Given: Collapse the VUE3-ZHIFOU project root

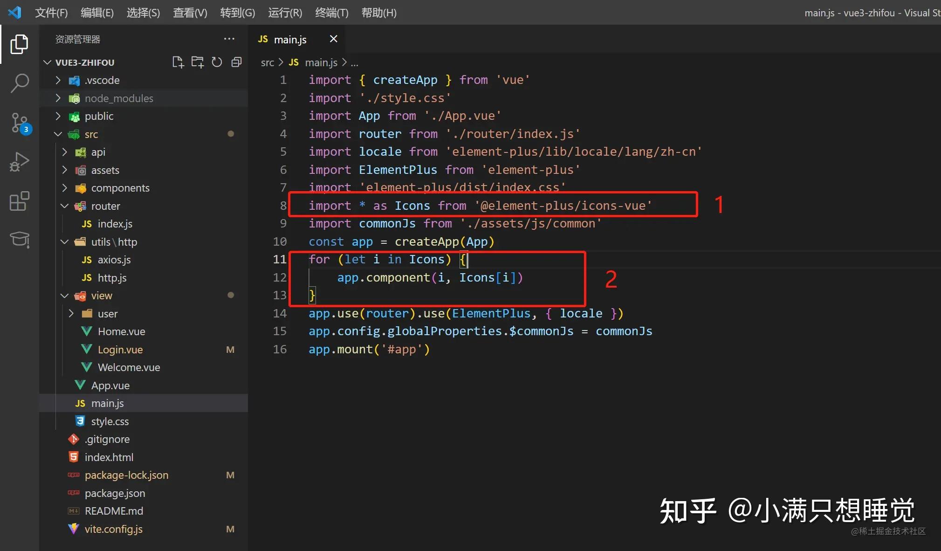Looking at the screenshot, I should pos(47,62).
